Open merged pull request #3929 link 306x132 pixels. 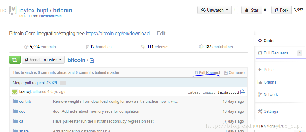point(51,83)
